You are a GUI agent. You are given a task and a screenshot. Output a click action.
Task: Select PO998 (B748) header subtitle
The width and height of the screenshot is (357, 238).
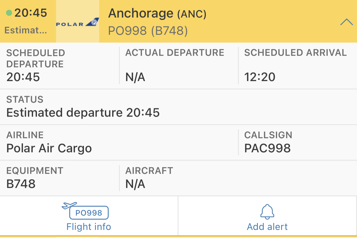coord(148,31)
